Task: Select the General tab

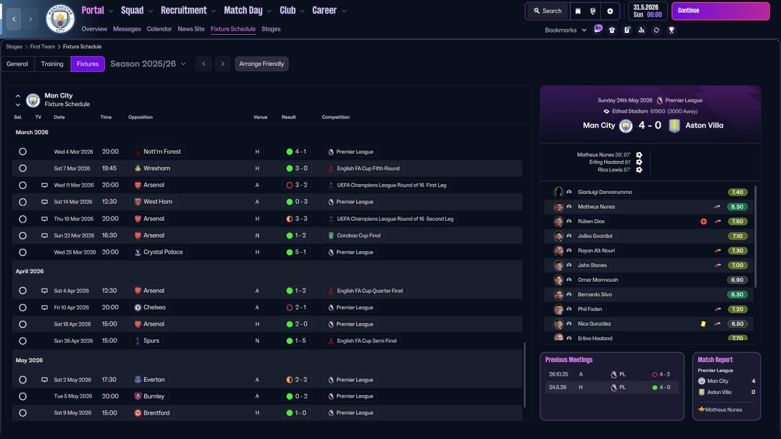Action: [17, 64]
